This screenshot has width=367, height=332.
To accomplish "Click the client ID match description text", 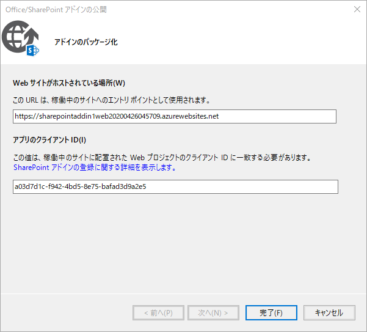I will point(162,158).
